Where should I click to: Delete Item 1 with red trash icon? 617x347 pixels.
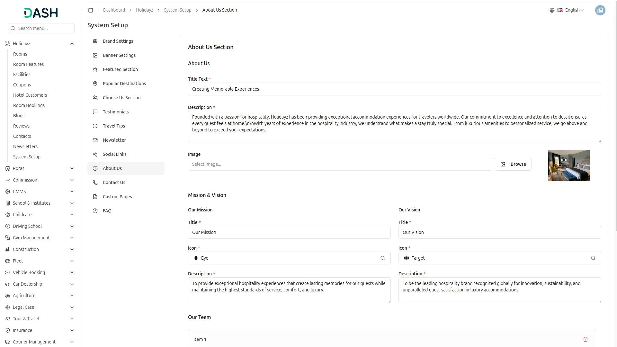pos(585,339)
